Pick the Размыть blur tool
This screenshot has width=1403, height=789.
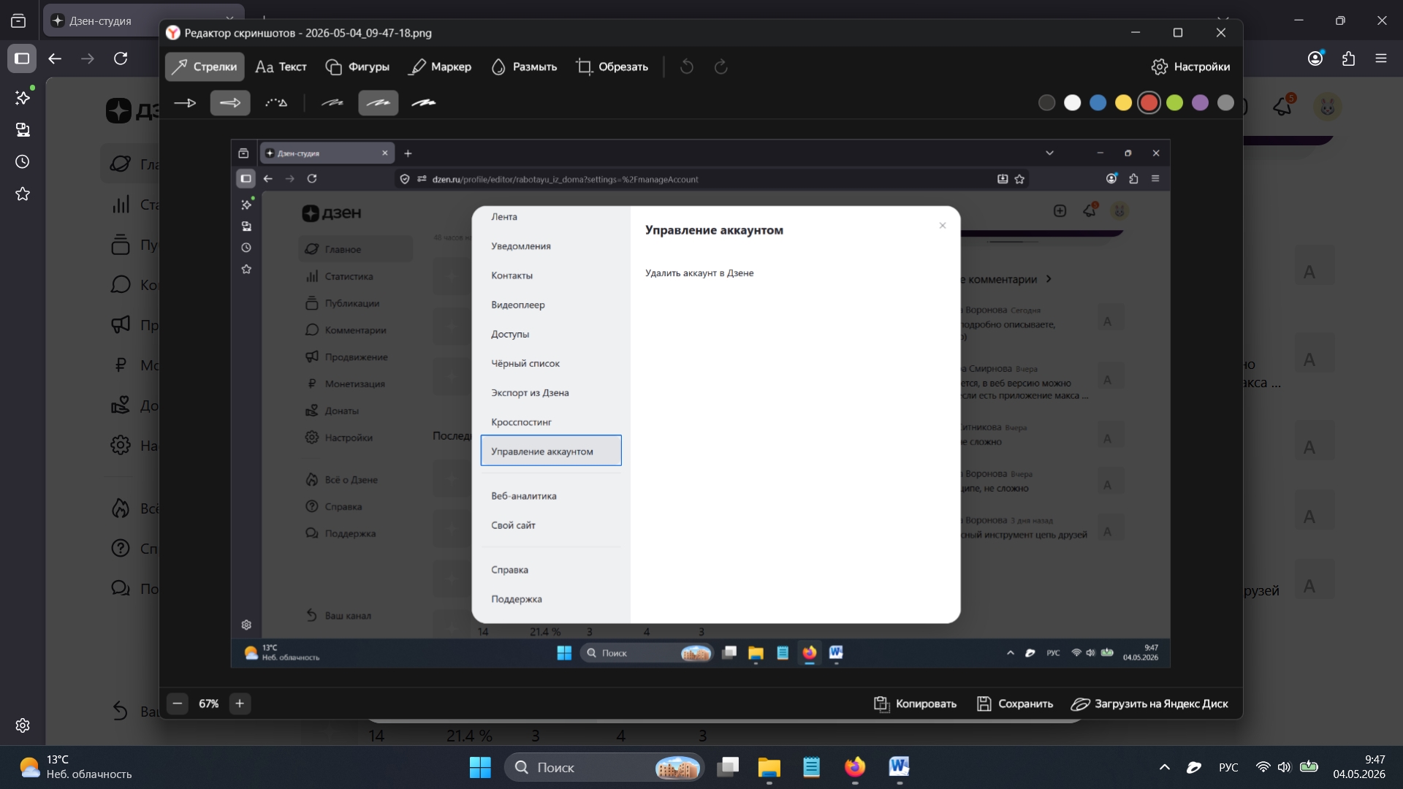coord(524,66)
